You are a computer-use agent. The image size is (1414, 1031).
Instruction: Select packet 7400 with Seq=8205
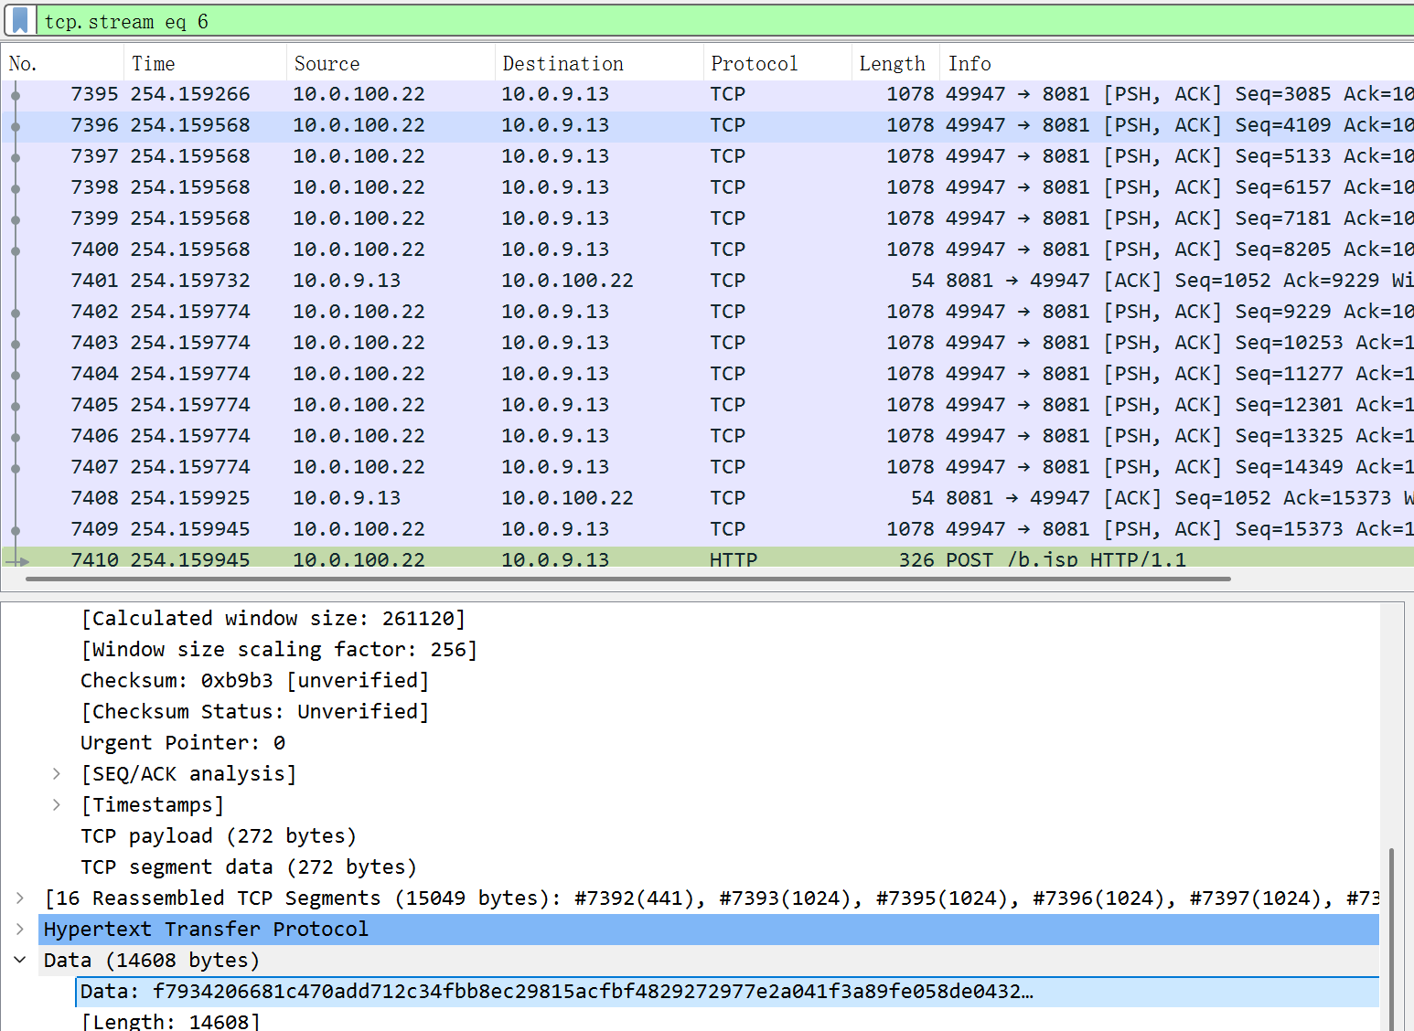pyautogui.click(x=708, y=250)
